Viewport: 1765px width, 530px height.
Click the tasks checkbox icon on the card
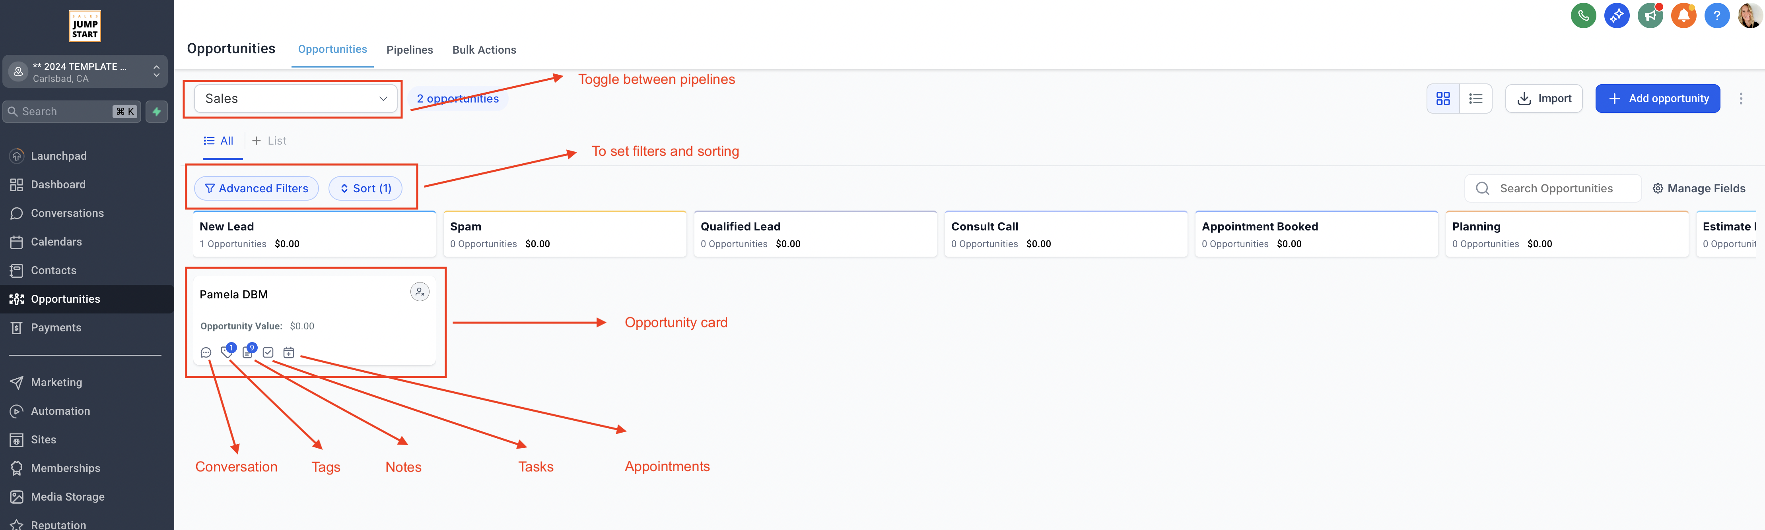click(x=268, y=353)
